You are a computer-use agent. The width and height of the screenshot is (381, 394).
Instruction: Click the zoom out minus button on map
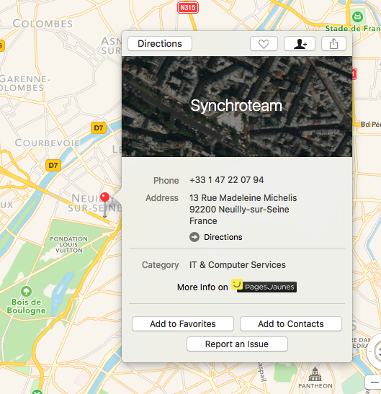[375, 382]
